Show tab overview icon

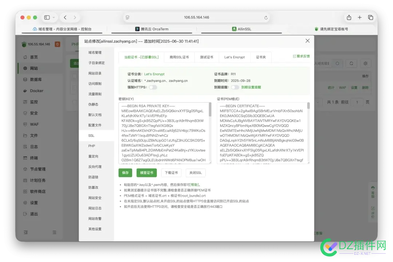pos(370,17)
